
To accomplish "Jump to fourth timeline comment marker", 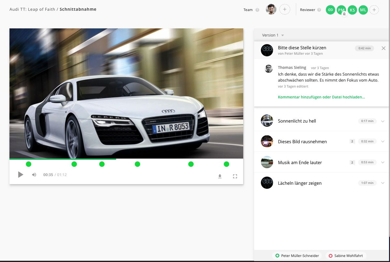I will 137,164.
